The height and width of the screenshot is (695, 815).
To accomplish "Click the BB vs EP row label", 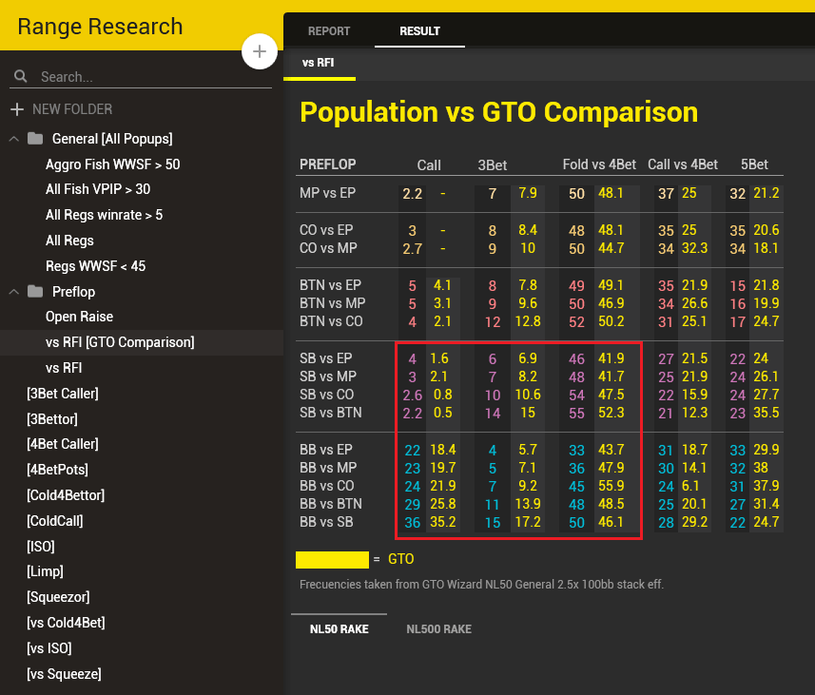I will click(325, 449).
